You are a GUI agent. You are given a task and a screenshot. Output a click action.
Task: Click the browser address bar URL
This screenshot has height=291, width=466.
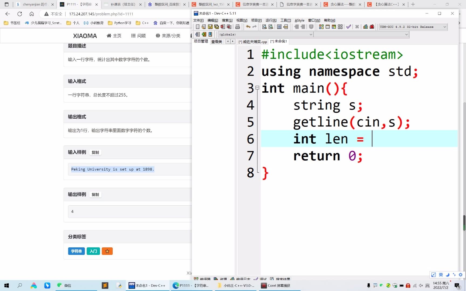101,14
